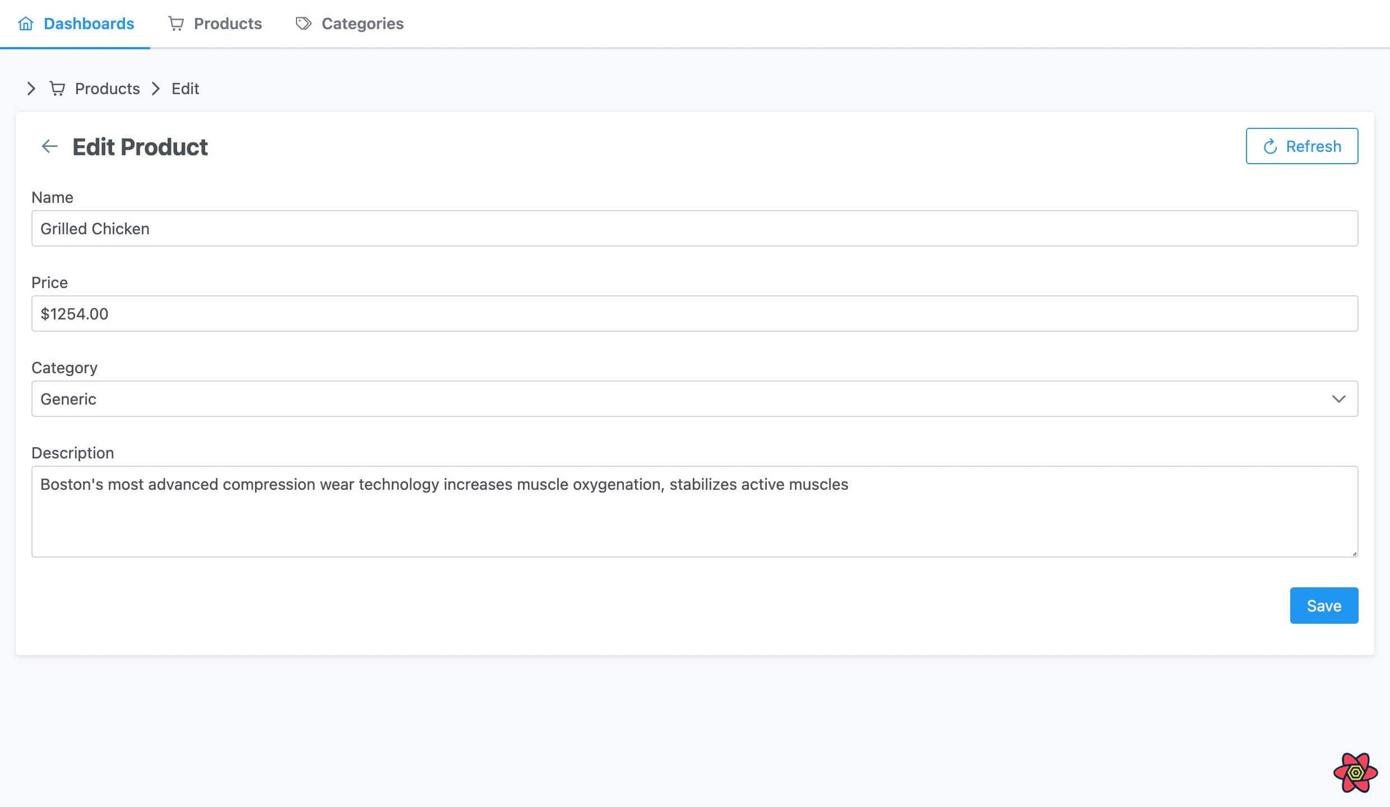Click the Refresh button
The image size is (1390, 807).
(x=1301, y=146)
